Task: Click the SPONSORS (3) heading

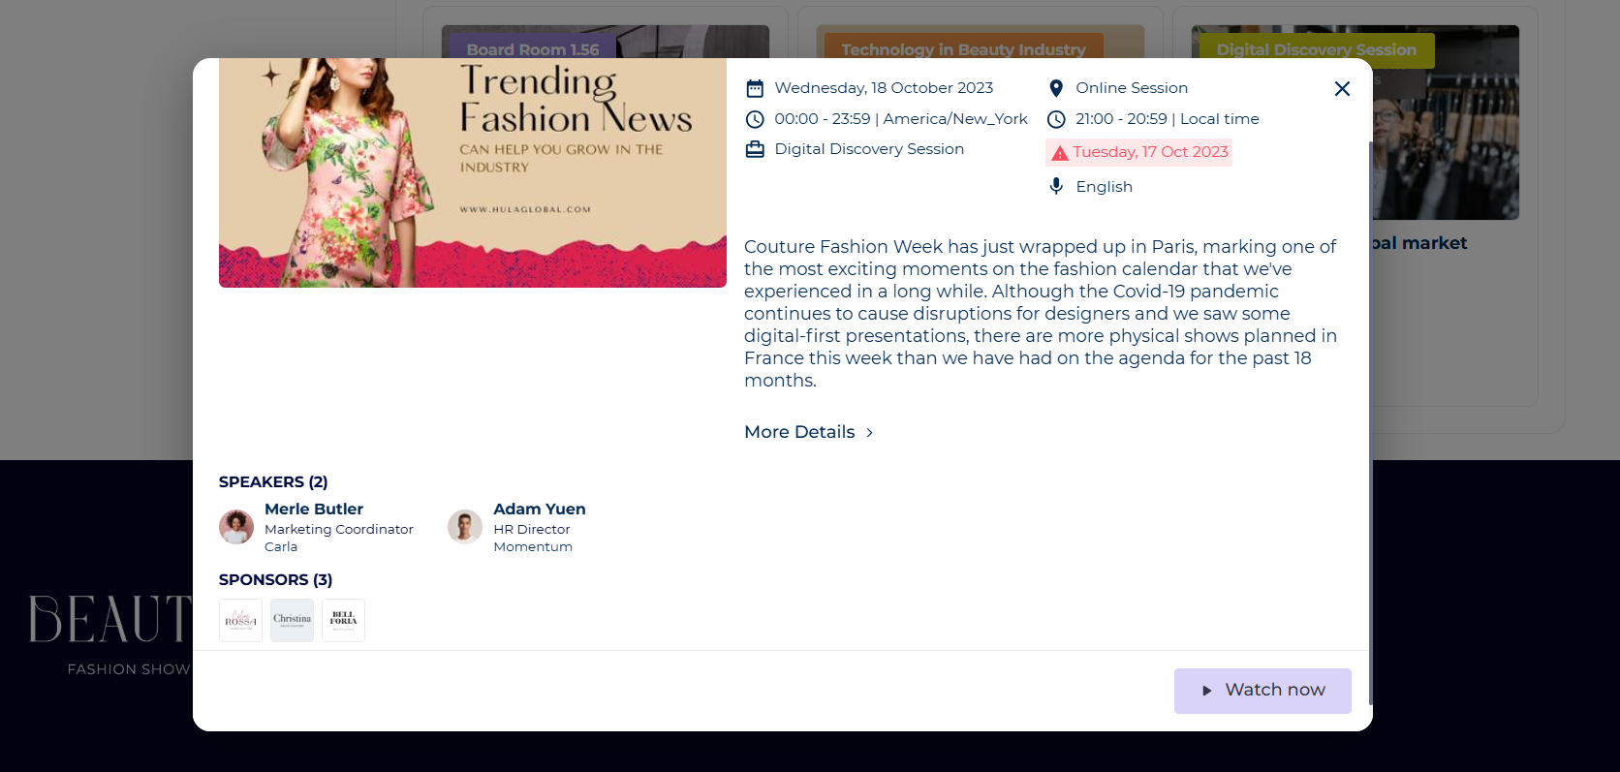Action: (276, 580)
